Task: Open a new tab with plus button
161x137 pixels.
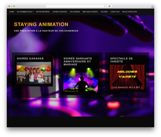Action: pyautogui.click(x=153, y=7)
